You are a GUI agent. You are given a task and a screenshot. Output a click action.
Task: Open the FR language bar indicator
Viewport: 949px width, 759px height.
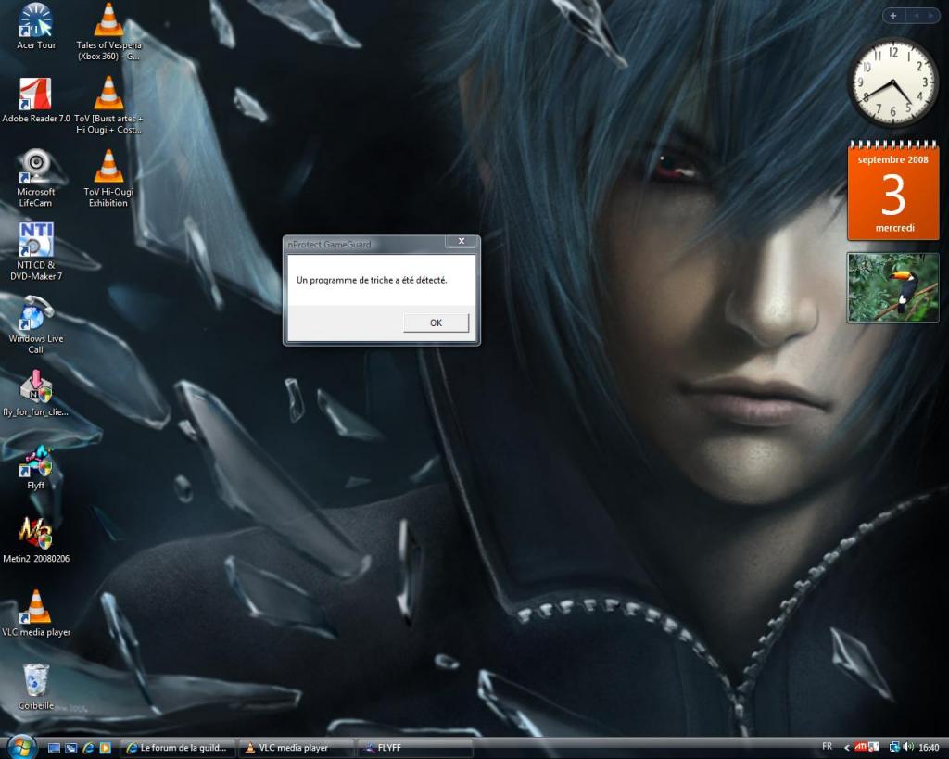point(828,747)
